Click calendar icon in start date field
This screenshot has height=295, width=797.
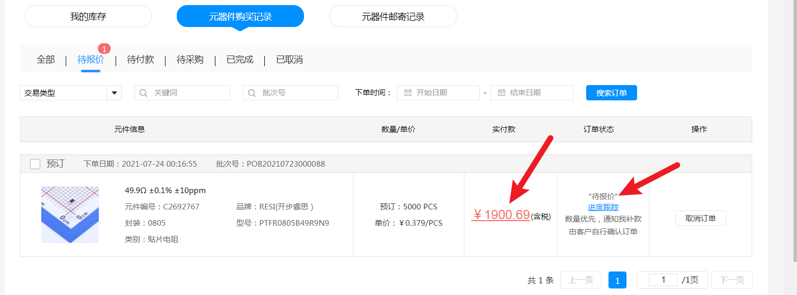pos(407,93)
